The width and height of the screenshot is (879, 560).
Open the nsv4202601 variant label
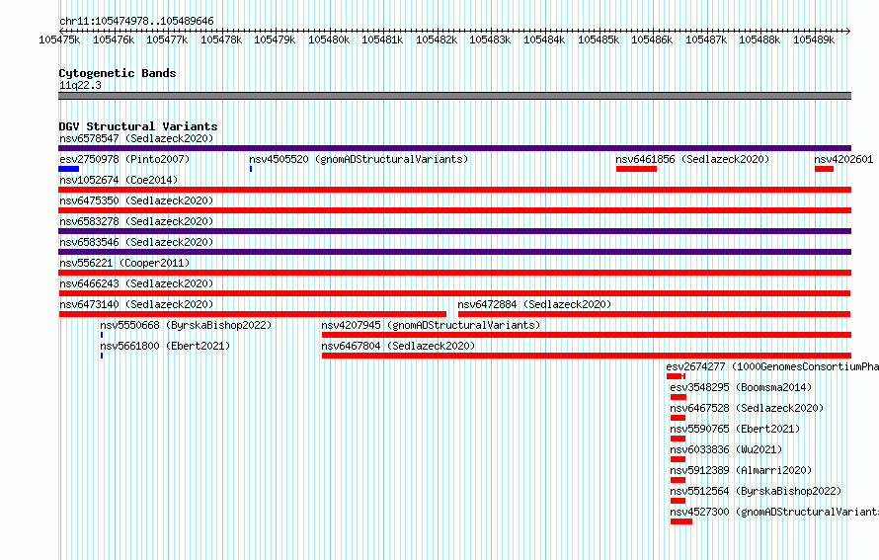tap(843, 159)
